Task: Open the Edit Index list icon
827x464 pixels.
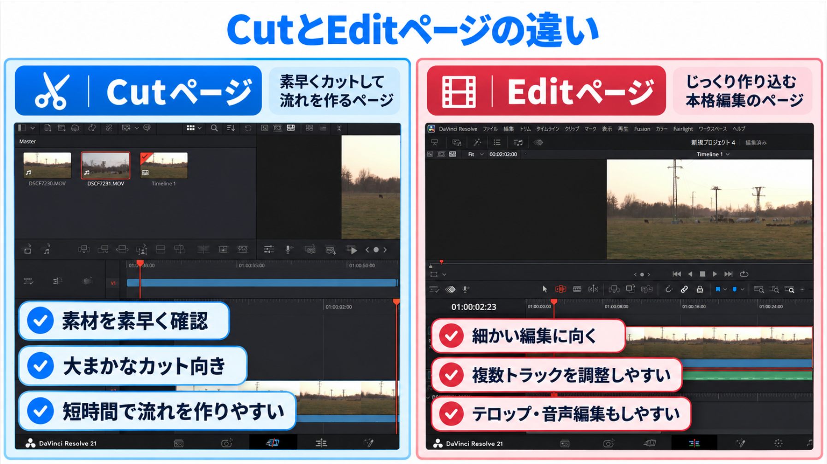Action: click(x=497, y=142)
